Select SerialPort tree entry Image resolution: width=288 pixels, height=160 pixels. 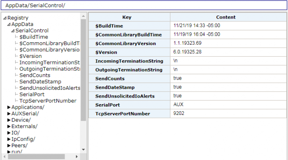[32, 94]
